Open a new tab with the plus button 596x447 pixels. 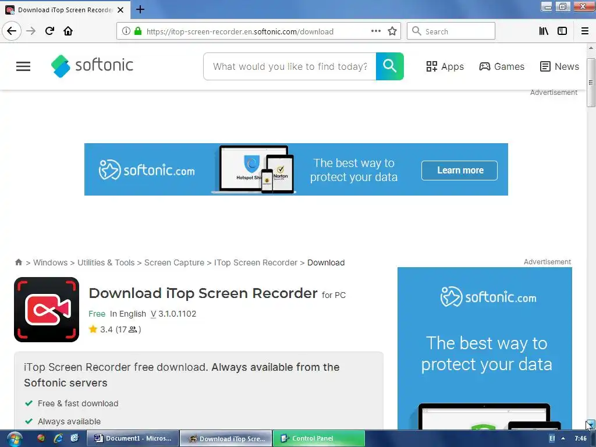pos(140,9)
